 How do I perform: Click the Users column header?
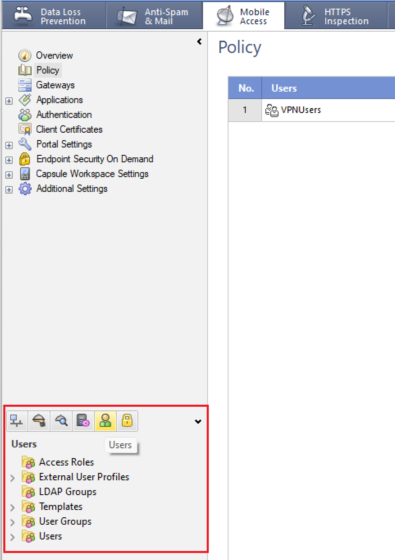(x=284, y=88)
